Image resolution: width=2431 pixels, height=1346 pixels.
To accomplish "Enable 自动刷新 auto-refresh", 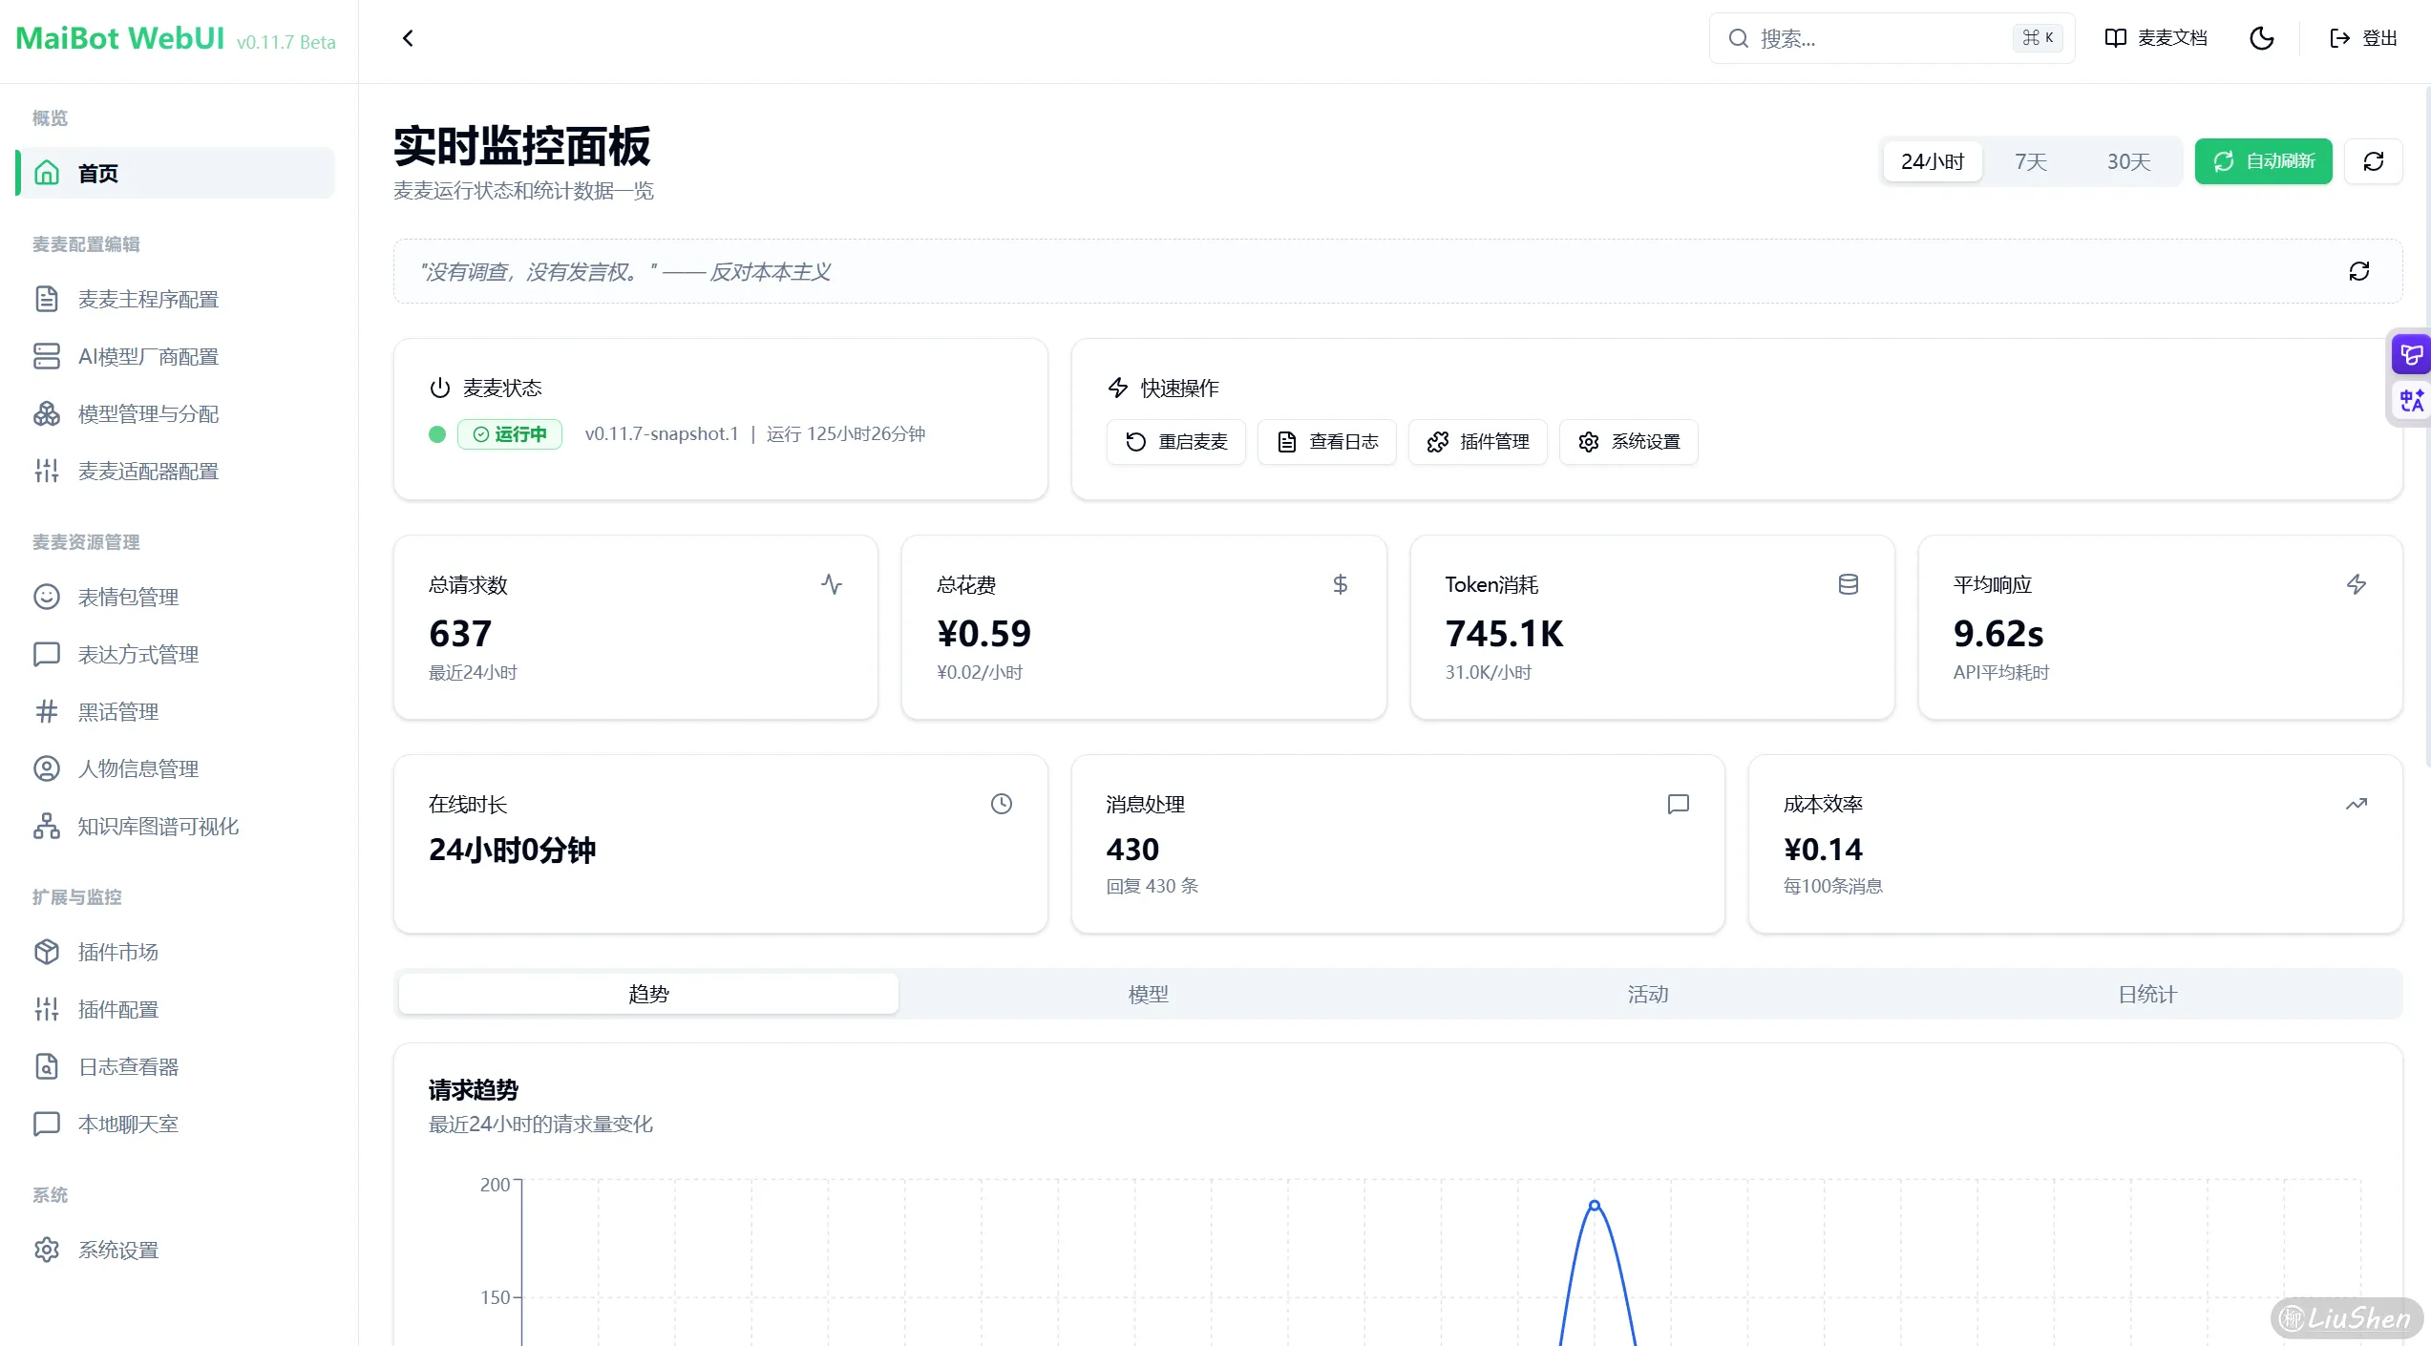I will click(x=2263, y=161).
